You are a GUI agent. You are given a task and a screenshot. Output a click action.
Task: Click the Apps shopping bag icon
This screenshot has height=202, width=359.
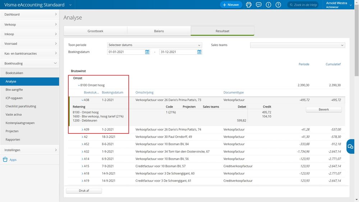(x=5, y=160)
